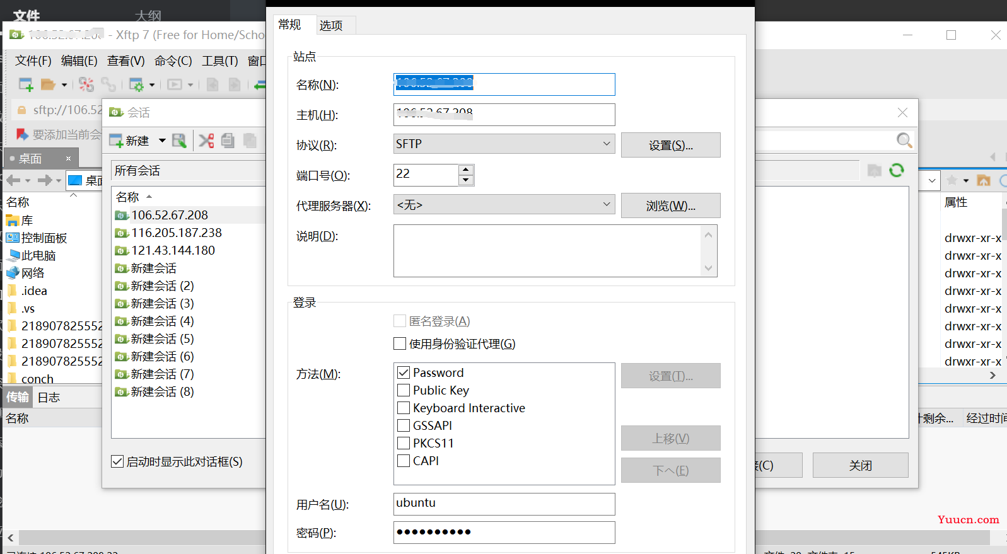This screenshot has height=554, width=1007.
Task: Open dropdown arrow next to session properties icon
Action: tap(152, 84)
